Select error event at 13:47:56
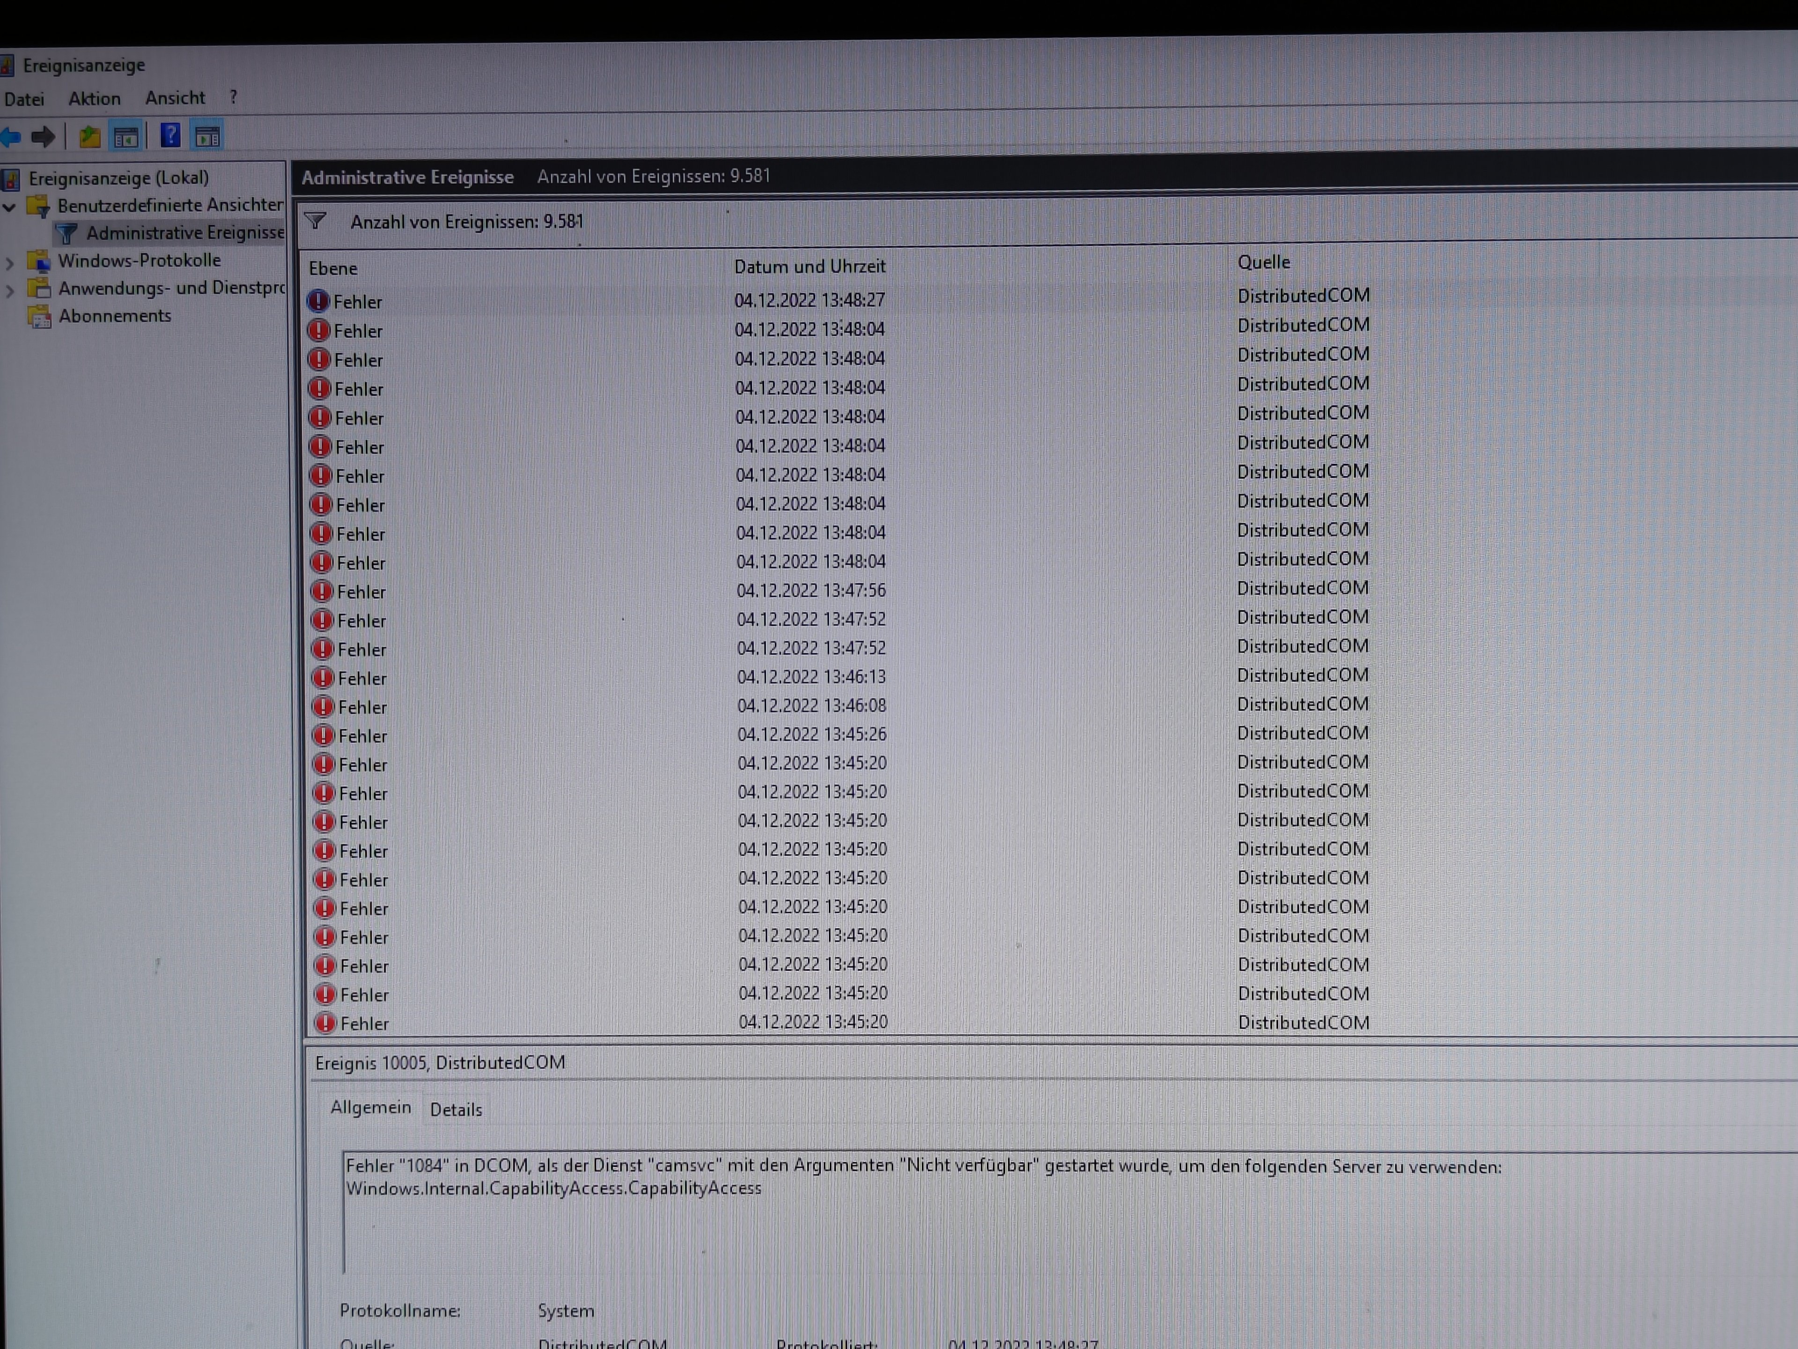1798x1349 pixels. (x=811, y=590)
